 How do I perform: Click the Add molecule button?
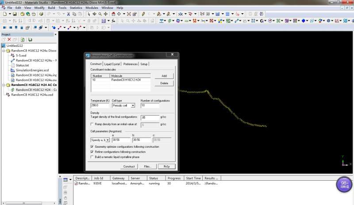pos(164,76)
